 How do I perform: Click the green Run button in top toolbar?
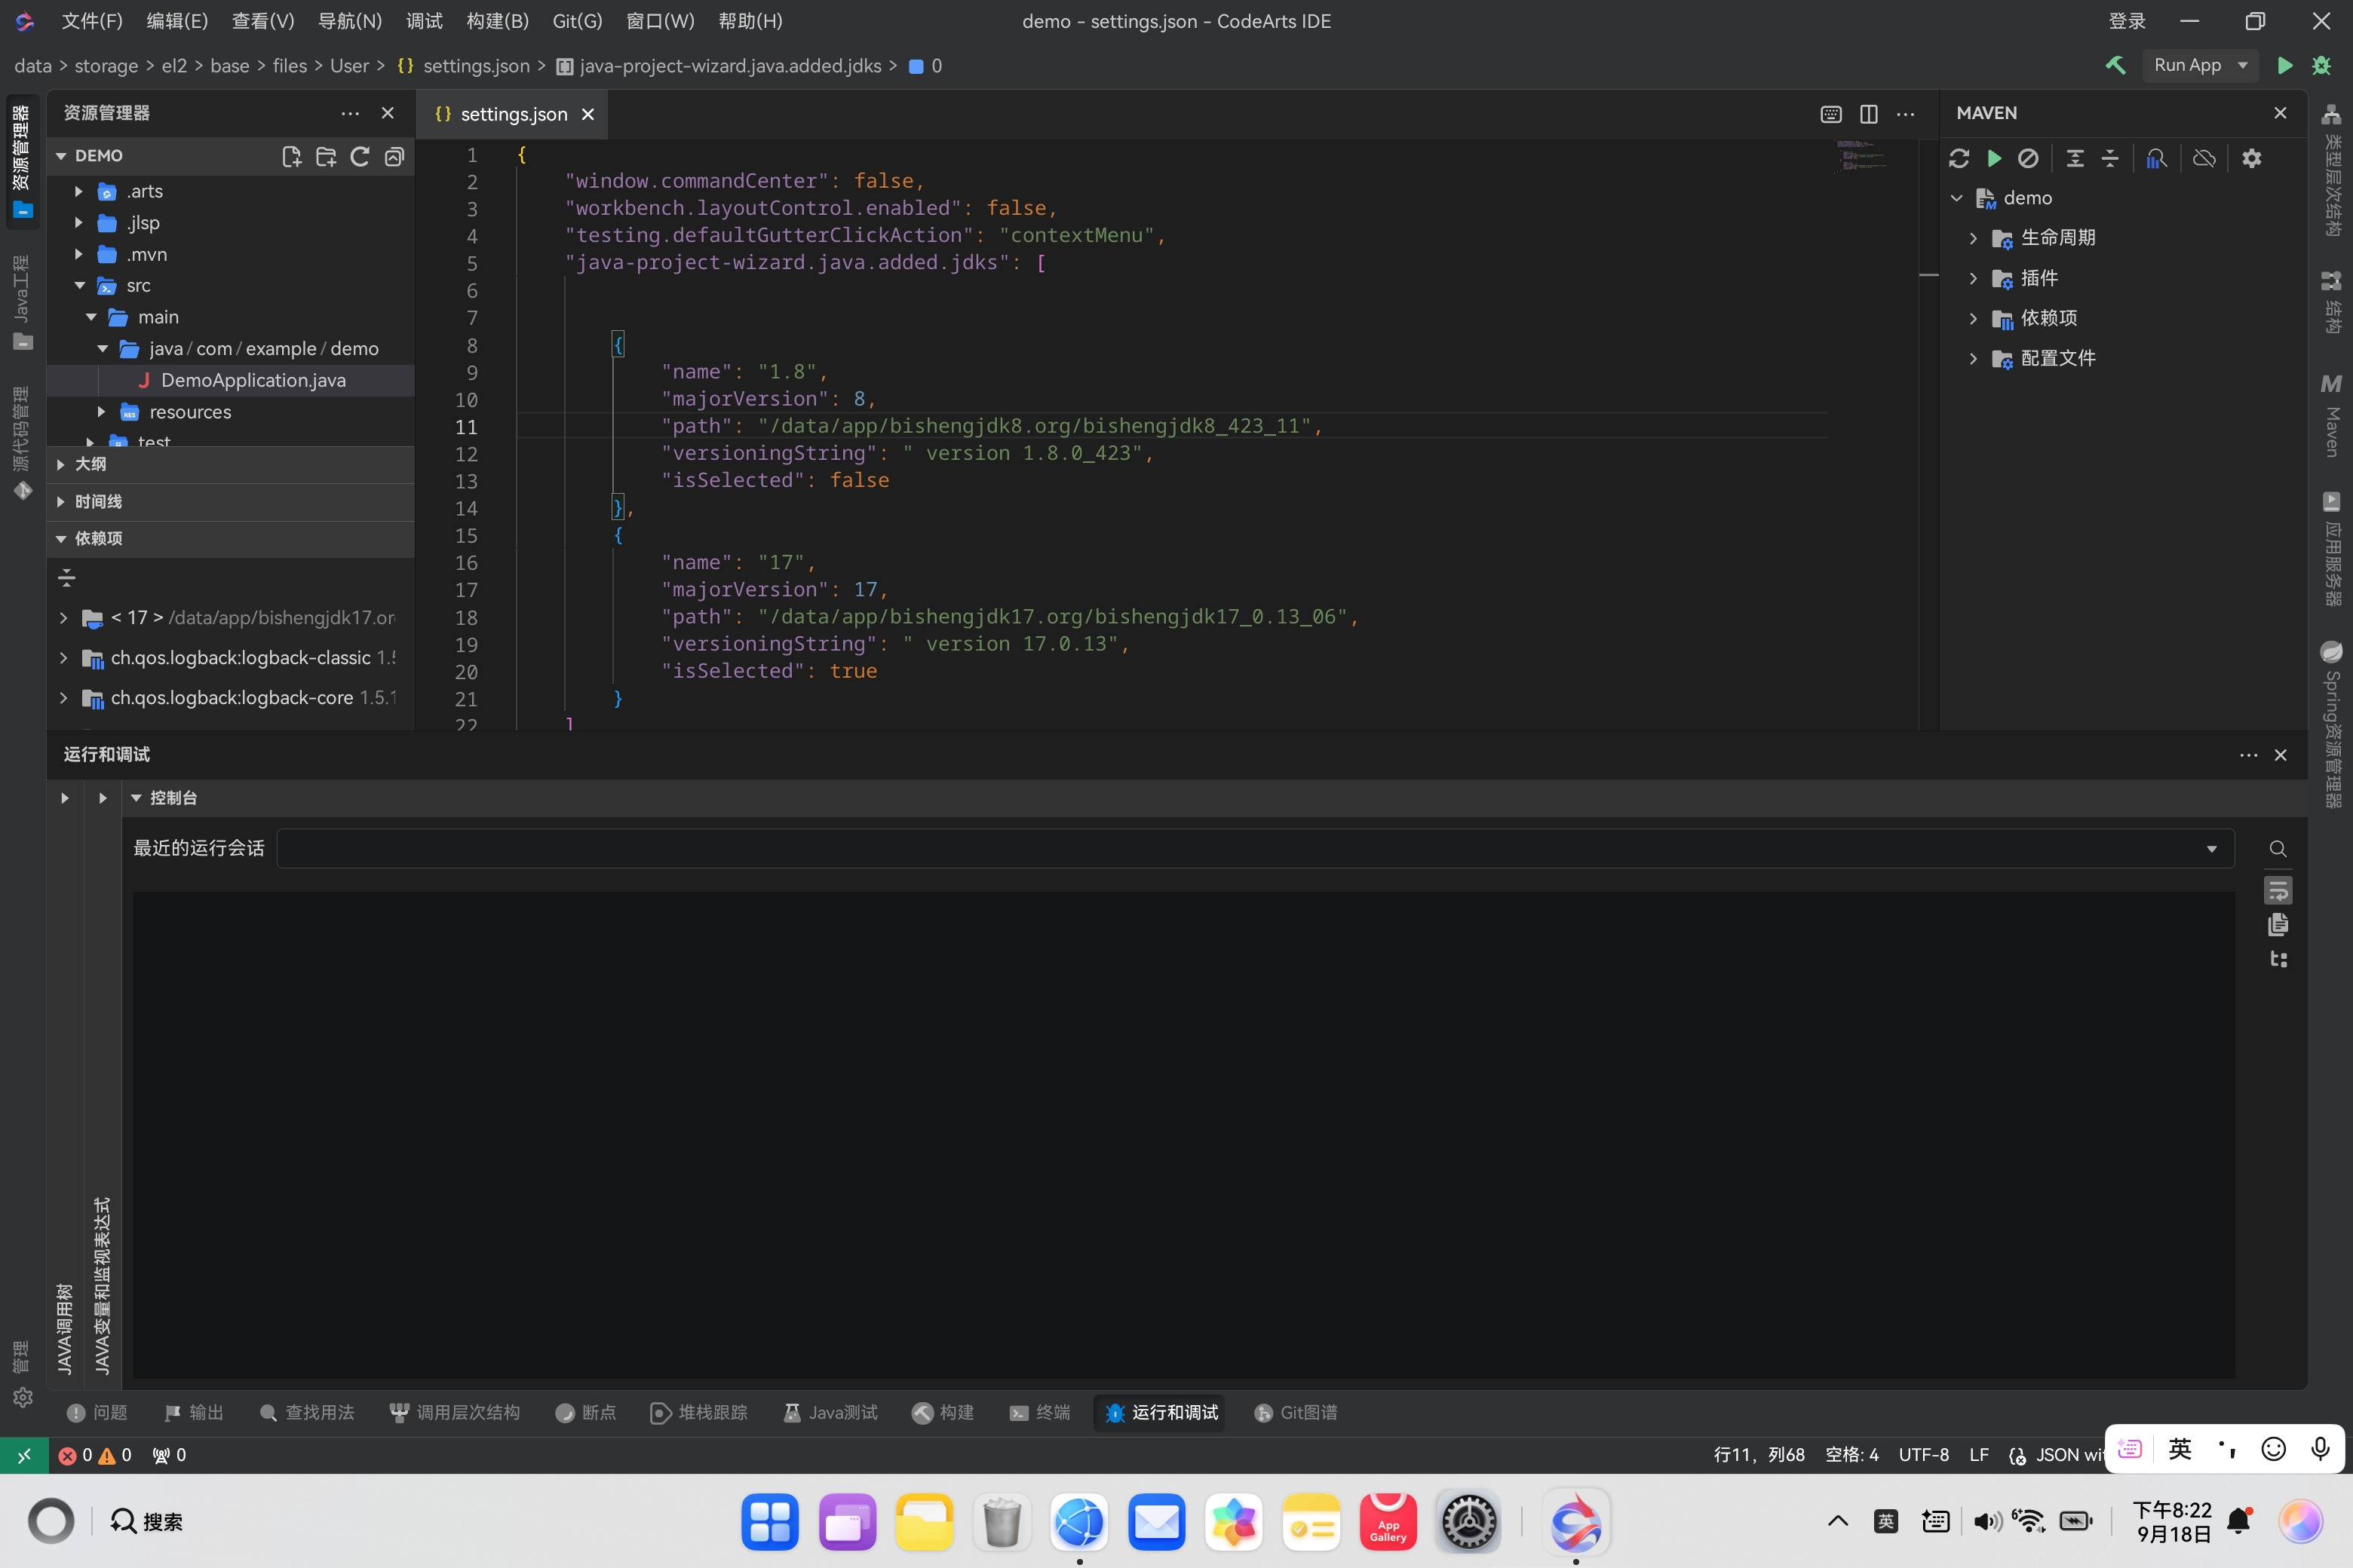point(2284,65)
